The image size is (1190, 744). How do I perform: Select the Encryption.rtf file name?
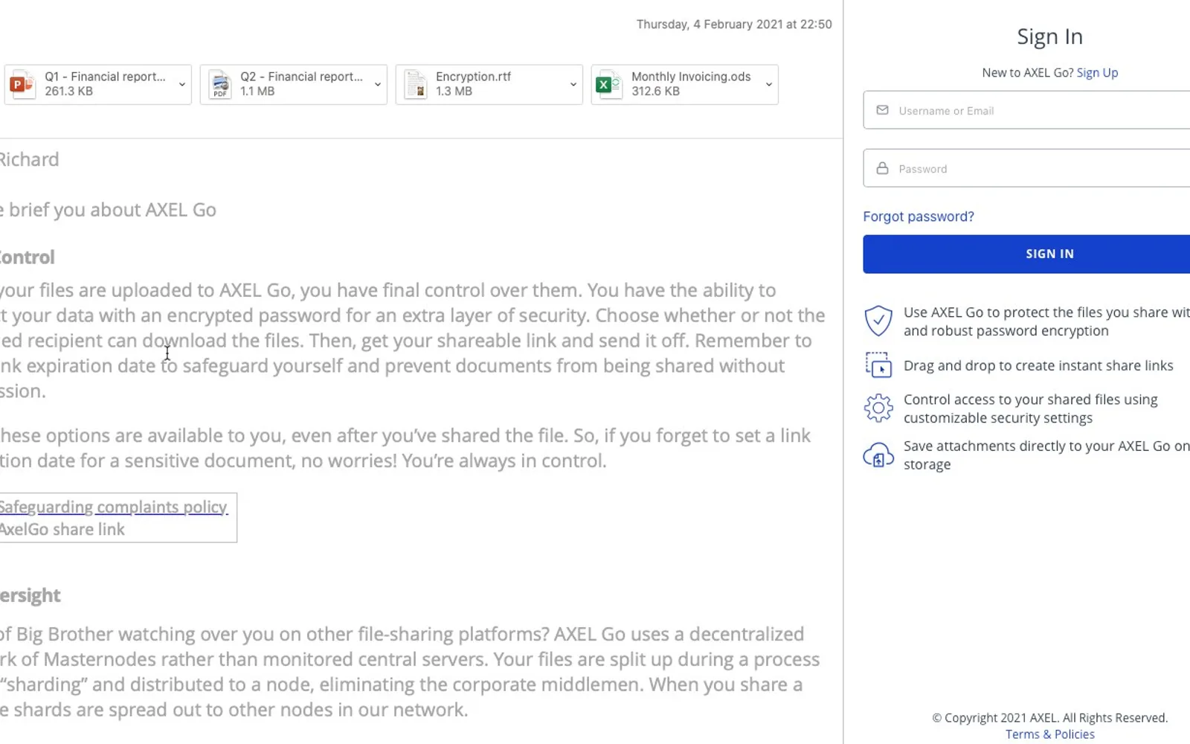pyautogui.click(x=473, y=77)
